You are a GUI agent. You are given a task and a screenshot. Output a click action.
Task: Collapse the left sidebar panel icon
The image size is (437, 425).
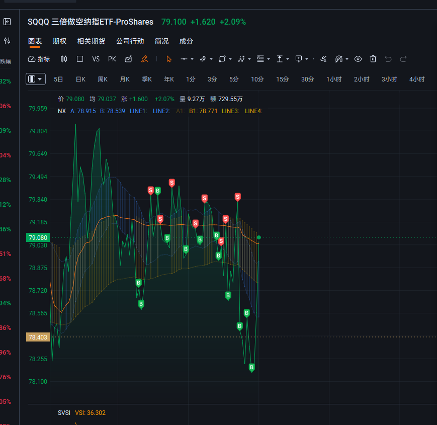pos(7,22)
